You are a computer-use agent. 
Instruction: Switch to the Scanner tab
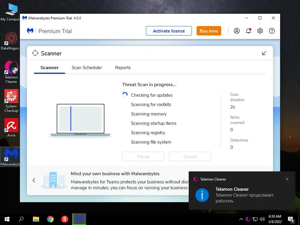point(49,68)
